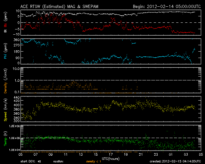
Task: Click the '(km/s)' unit in the Speed label
Action: (5, 104)
